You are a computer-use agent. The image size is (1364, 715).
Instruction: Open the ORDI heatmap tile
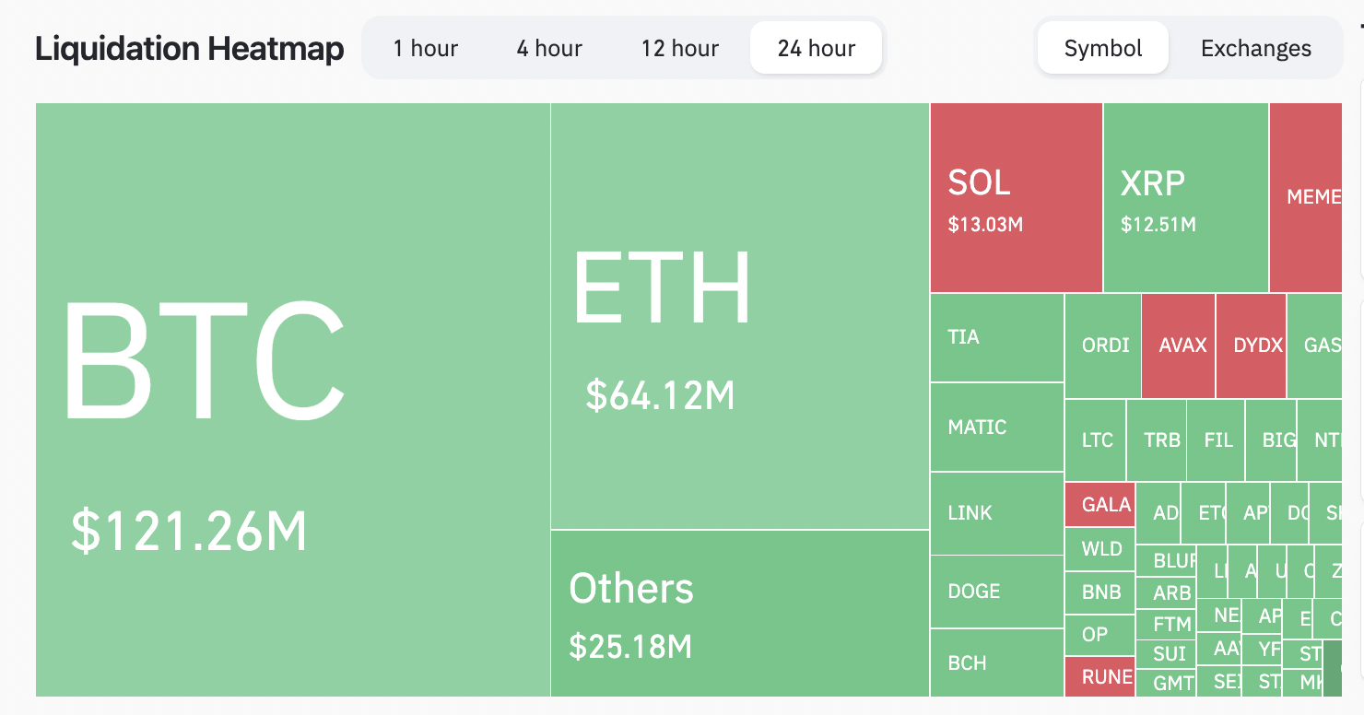coord(1103,346)
